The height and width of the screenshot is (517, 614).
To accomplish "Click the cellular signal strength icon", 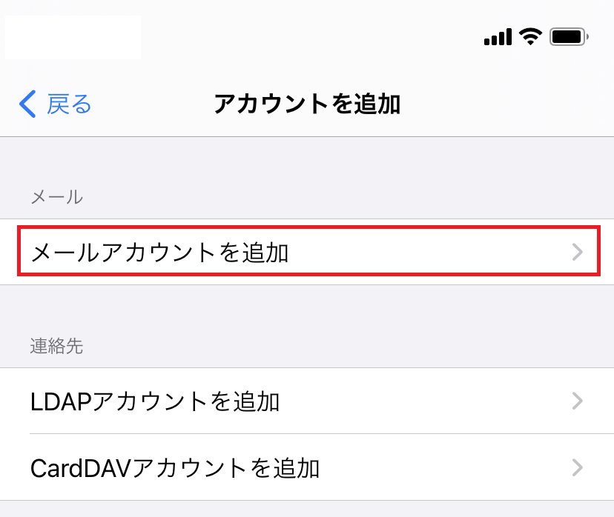I will click(x=498, y=37).
